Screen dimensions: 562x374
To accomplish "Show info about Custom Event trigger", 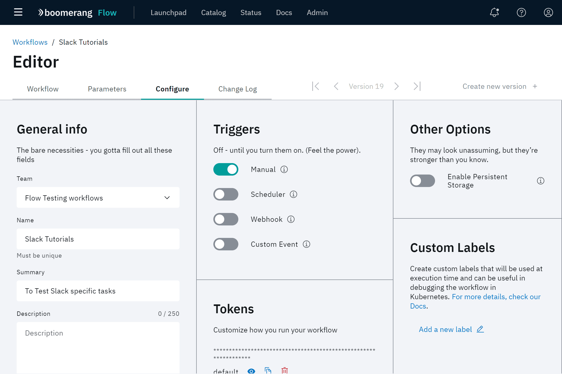I will pyautogui.click(x=306, y=244).
